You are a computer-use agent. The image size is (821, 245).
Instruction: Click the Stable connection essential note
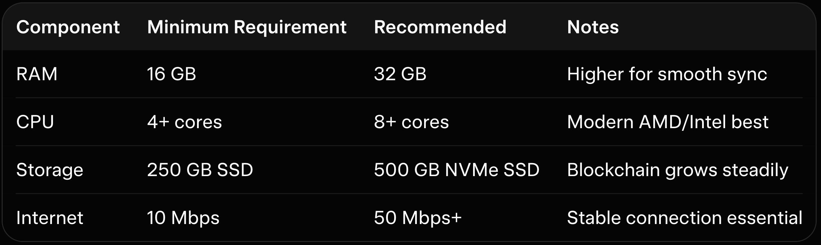684,218
